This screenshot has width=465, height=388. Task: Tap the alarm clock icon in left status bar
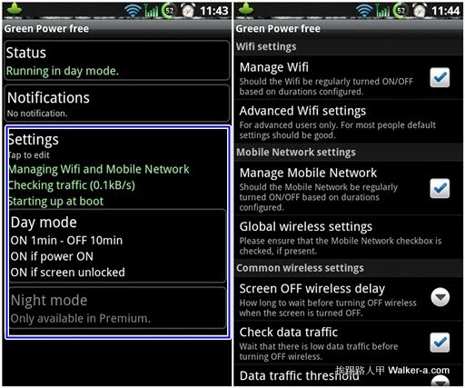[x=188, y=11]
